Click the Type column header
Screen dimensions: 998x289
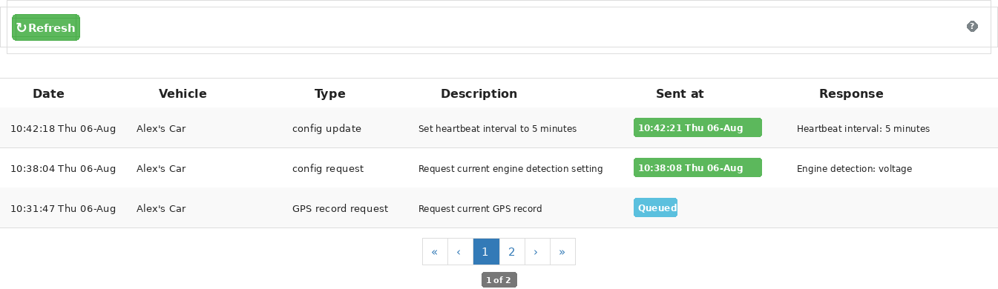[x=330, y=94]
